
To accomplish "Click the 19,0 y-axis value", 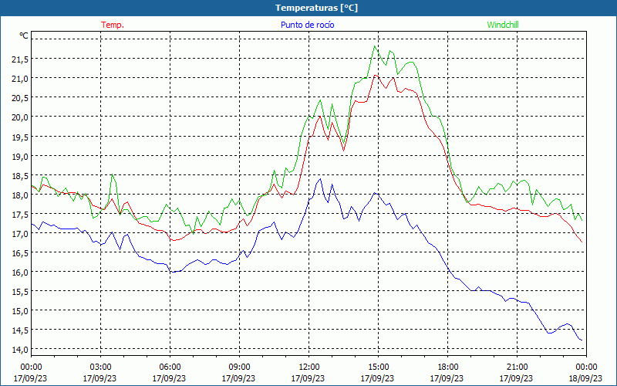I will click(x=20, y=156).
